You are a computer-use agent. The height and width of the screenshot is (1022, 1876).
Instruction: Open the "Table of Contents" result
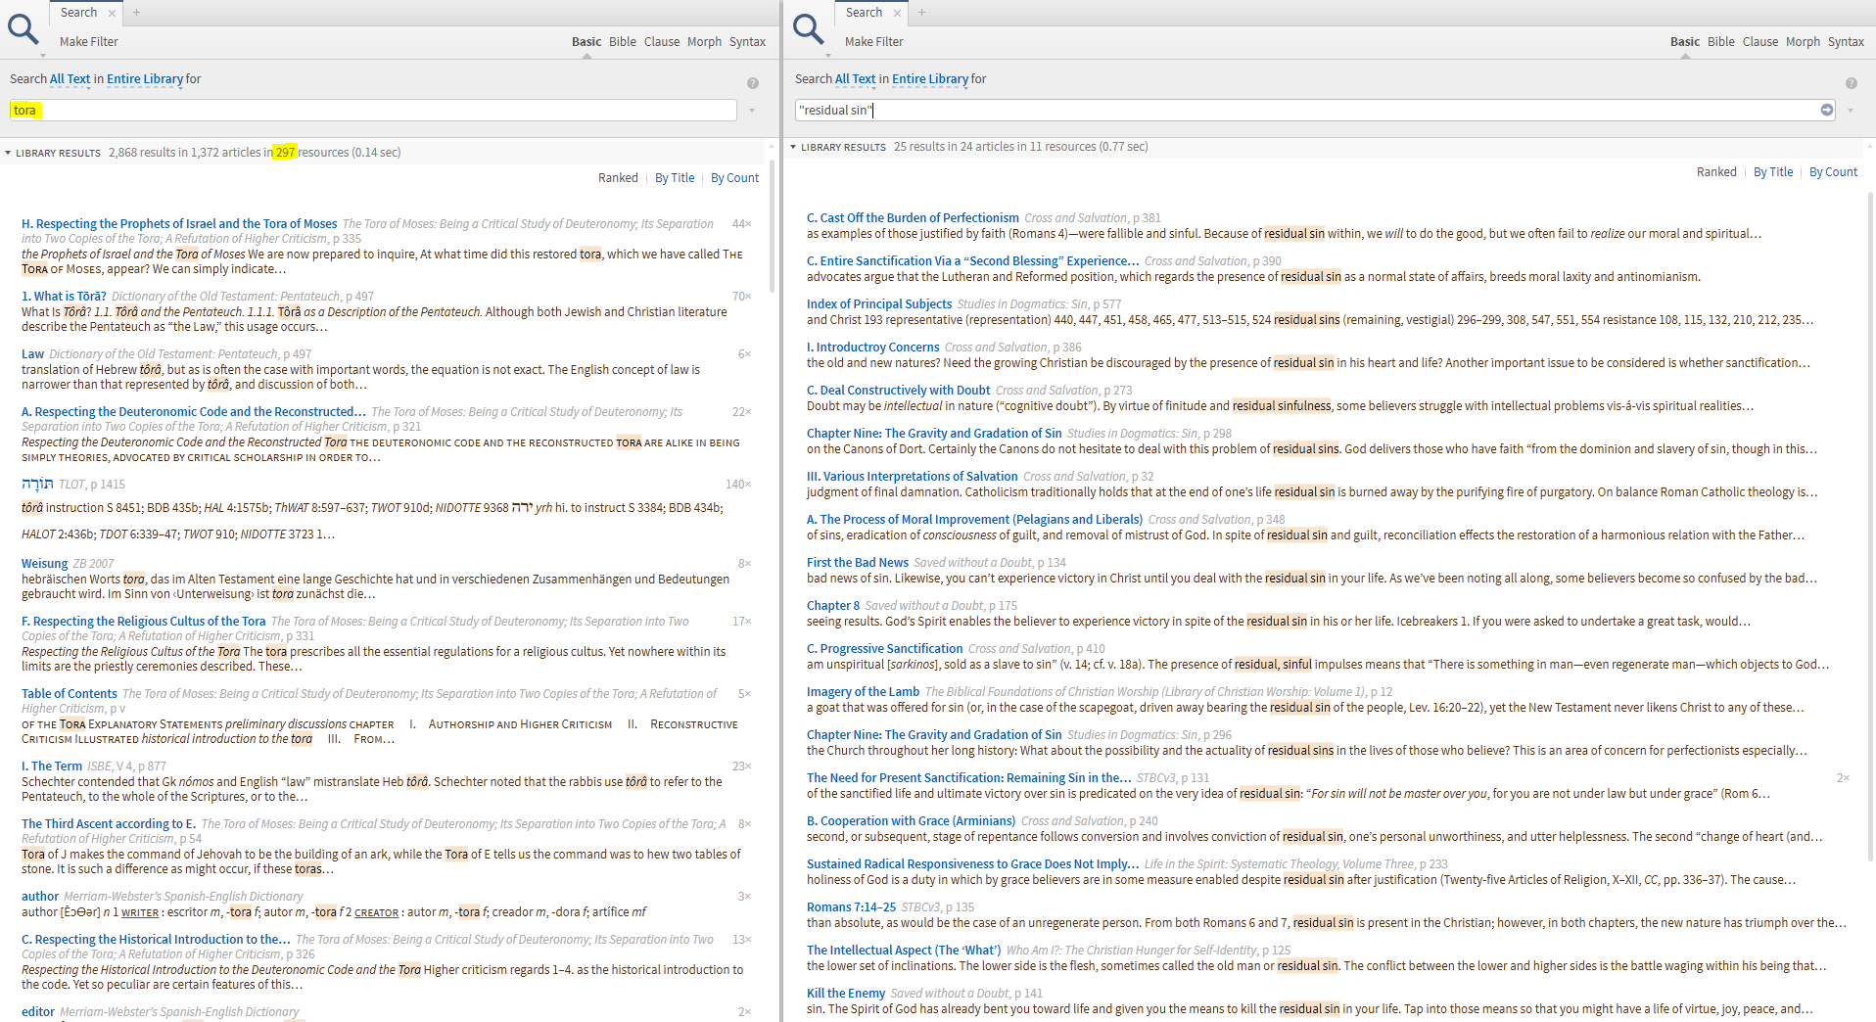(70, 694)
